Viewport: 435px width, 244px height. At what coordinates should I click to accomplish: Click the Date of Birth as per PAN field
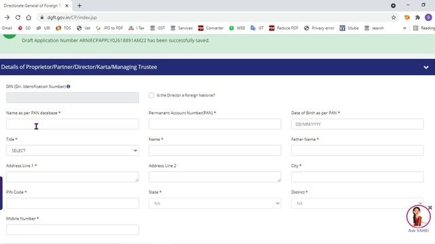click(358, 124)
